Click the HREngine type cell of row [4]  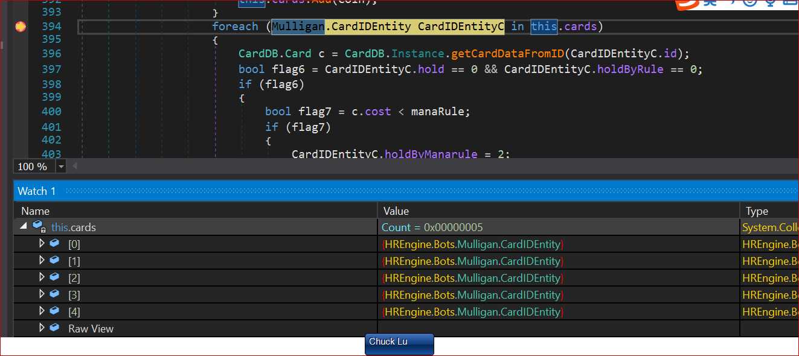coord(769,312)
